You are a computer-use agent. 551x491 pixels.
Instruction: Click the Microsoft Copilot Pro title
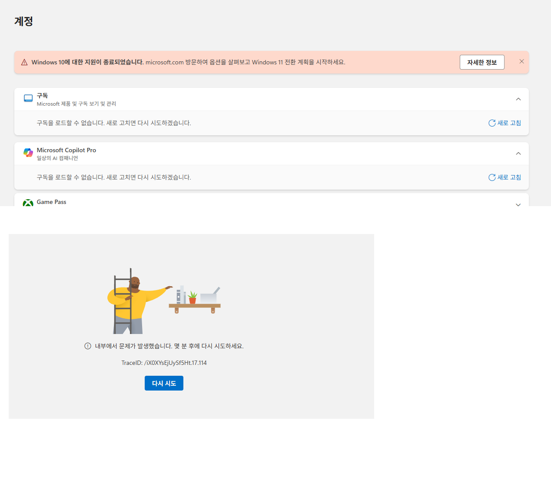click(66, 150)
